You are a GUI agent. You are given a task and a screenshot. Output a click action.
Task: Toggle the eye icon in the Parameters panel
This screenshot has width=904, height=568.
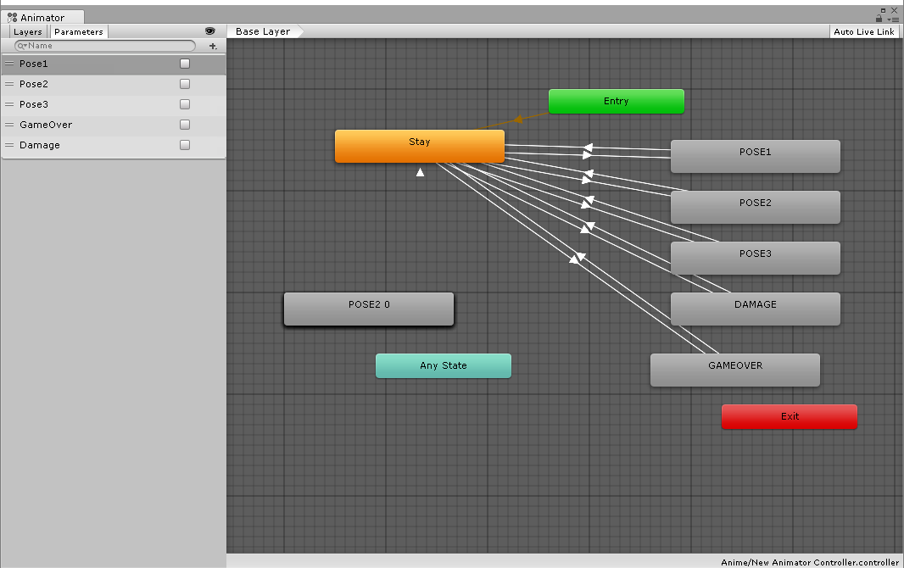click(209, 31)
